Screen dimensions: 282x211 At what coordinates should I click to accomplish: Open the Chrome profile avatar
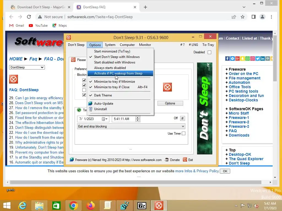tap(262, 17)
